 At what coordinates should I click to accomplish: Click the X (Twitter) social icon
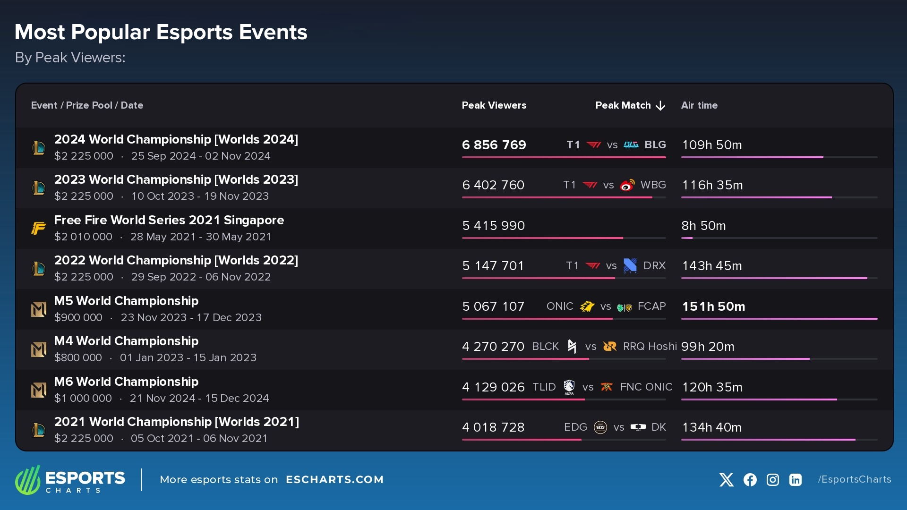tap(726, 480)
